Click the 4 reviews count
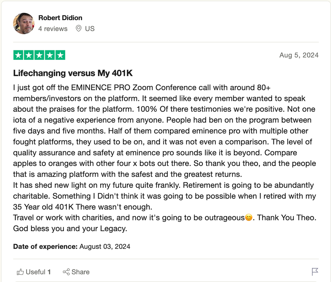The height and width of the screenshot is (282, 331). 53,29
